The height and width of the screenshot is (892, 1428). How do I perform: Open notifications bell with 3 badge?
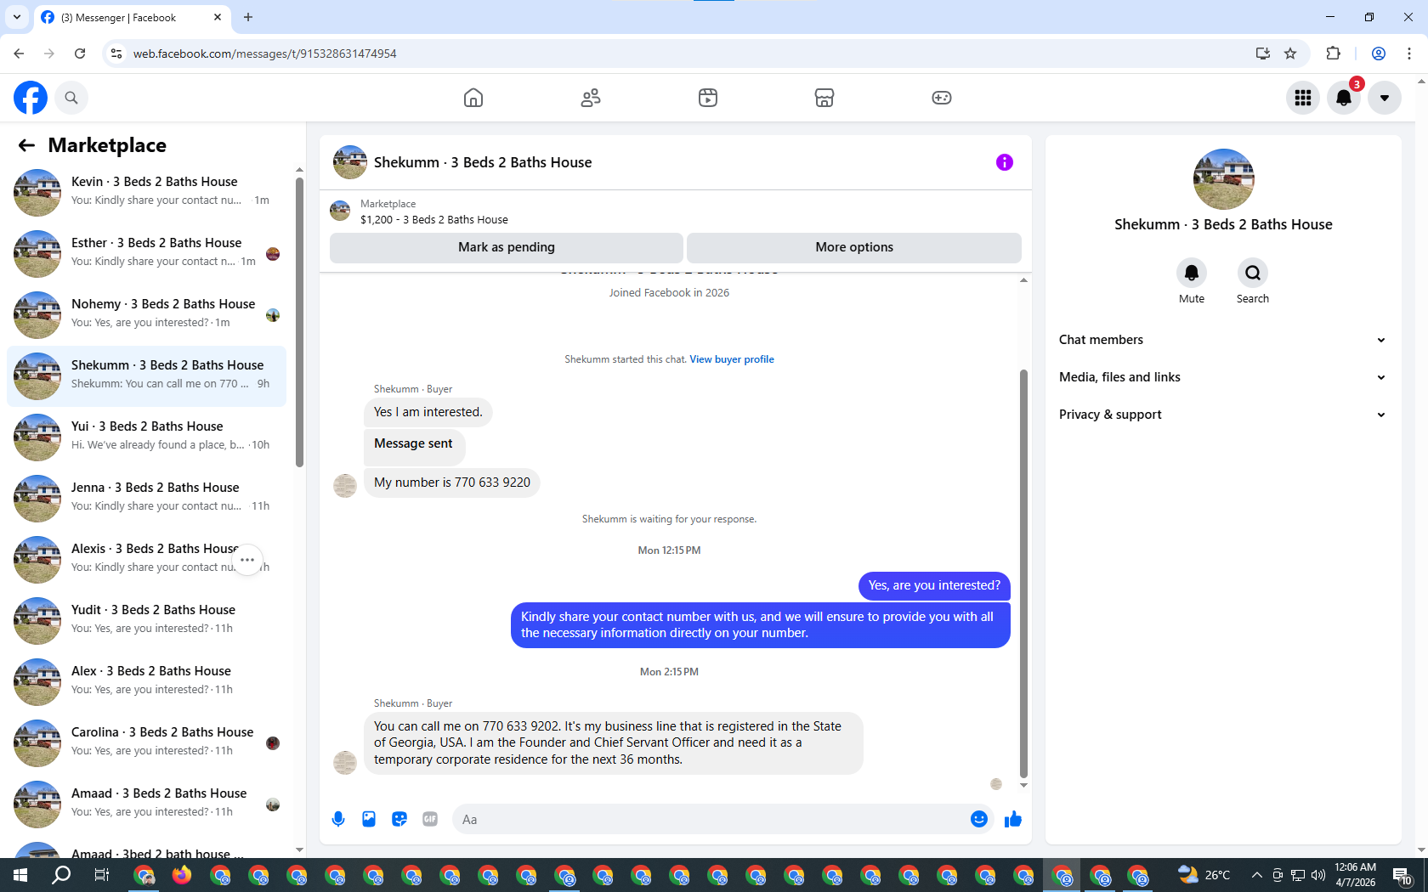coord(1344,98)
